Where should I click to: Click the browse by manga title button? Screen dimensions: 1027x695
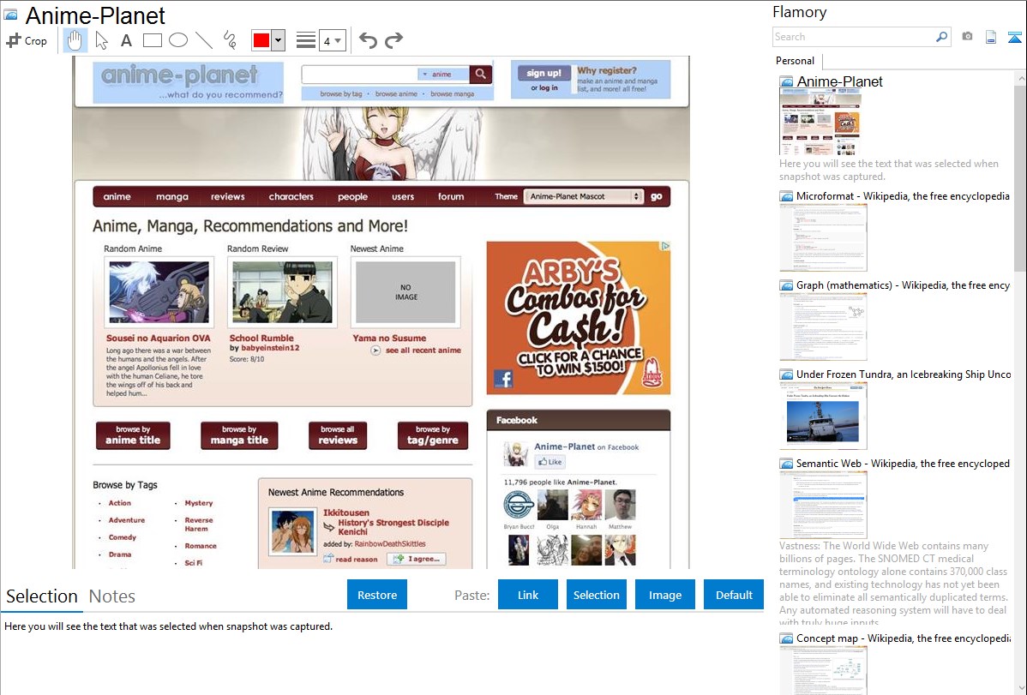(239, 435)
